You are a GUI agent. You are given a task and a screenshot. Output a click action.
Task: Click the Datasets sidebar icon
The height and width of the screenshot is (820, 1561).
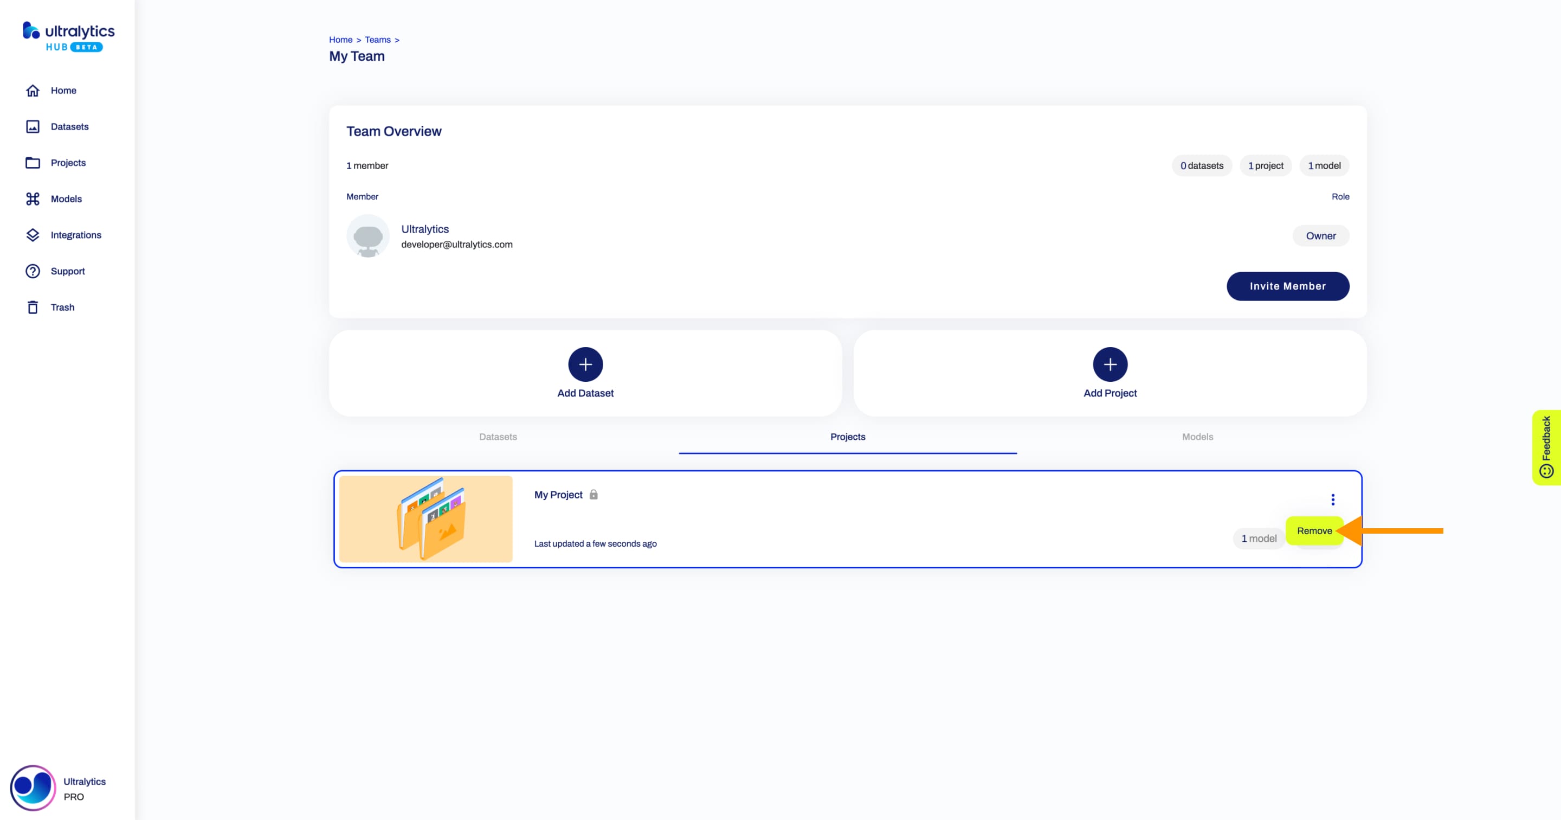click(x=32, y=126)
